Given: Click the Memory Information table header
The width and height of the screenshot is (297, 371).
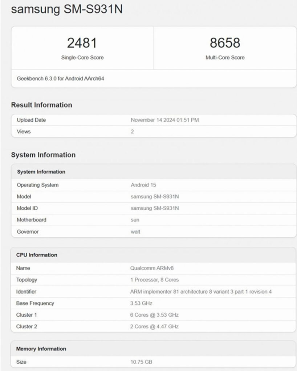Looking at the screenshot, I should point(41,349).
